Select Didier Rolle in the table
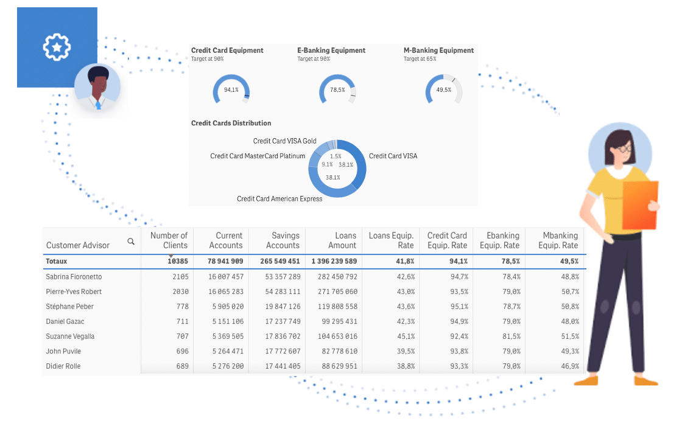The height and width of the screenshot is (432, 685). [x=63, y=366]
